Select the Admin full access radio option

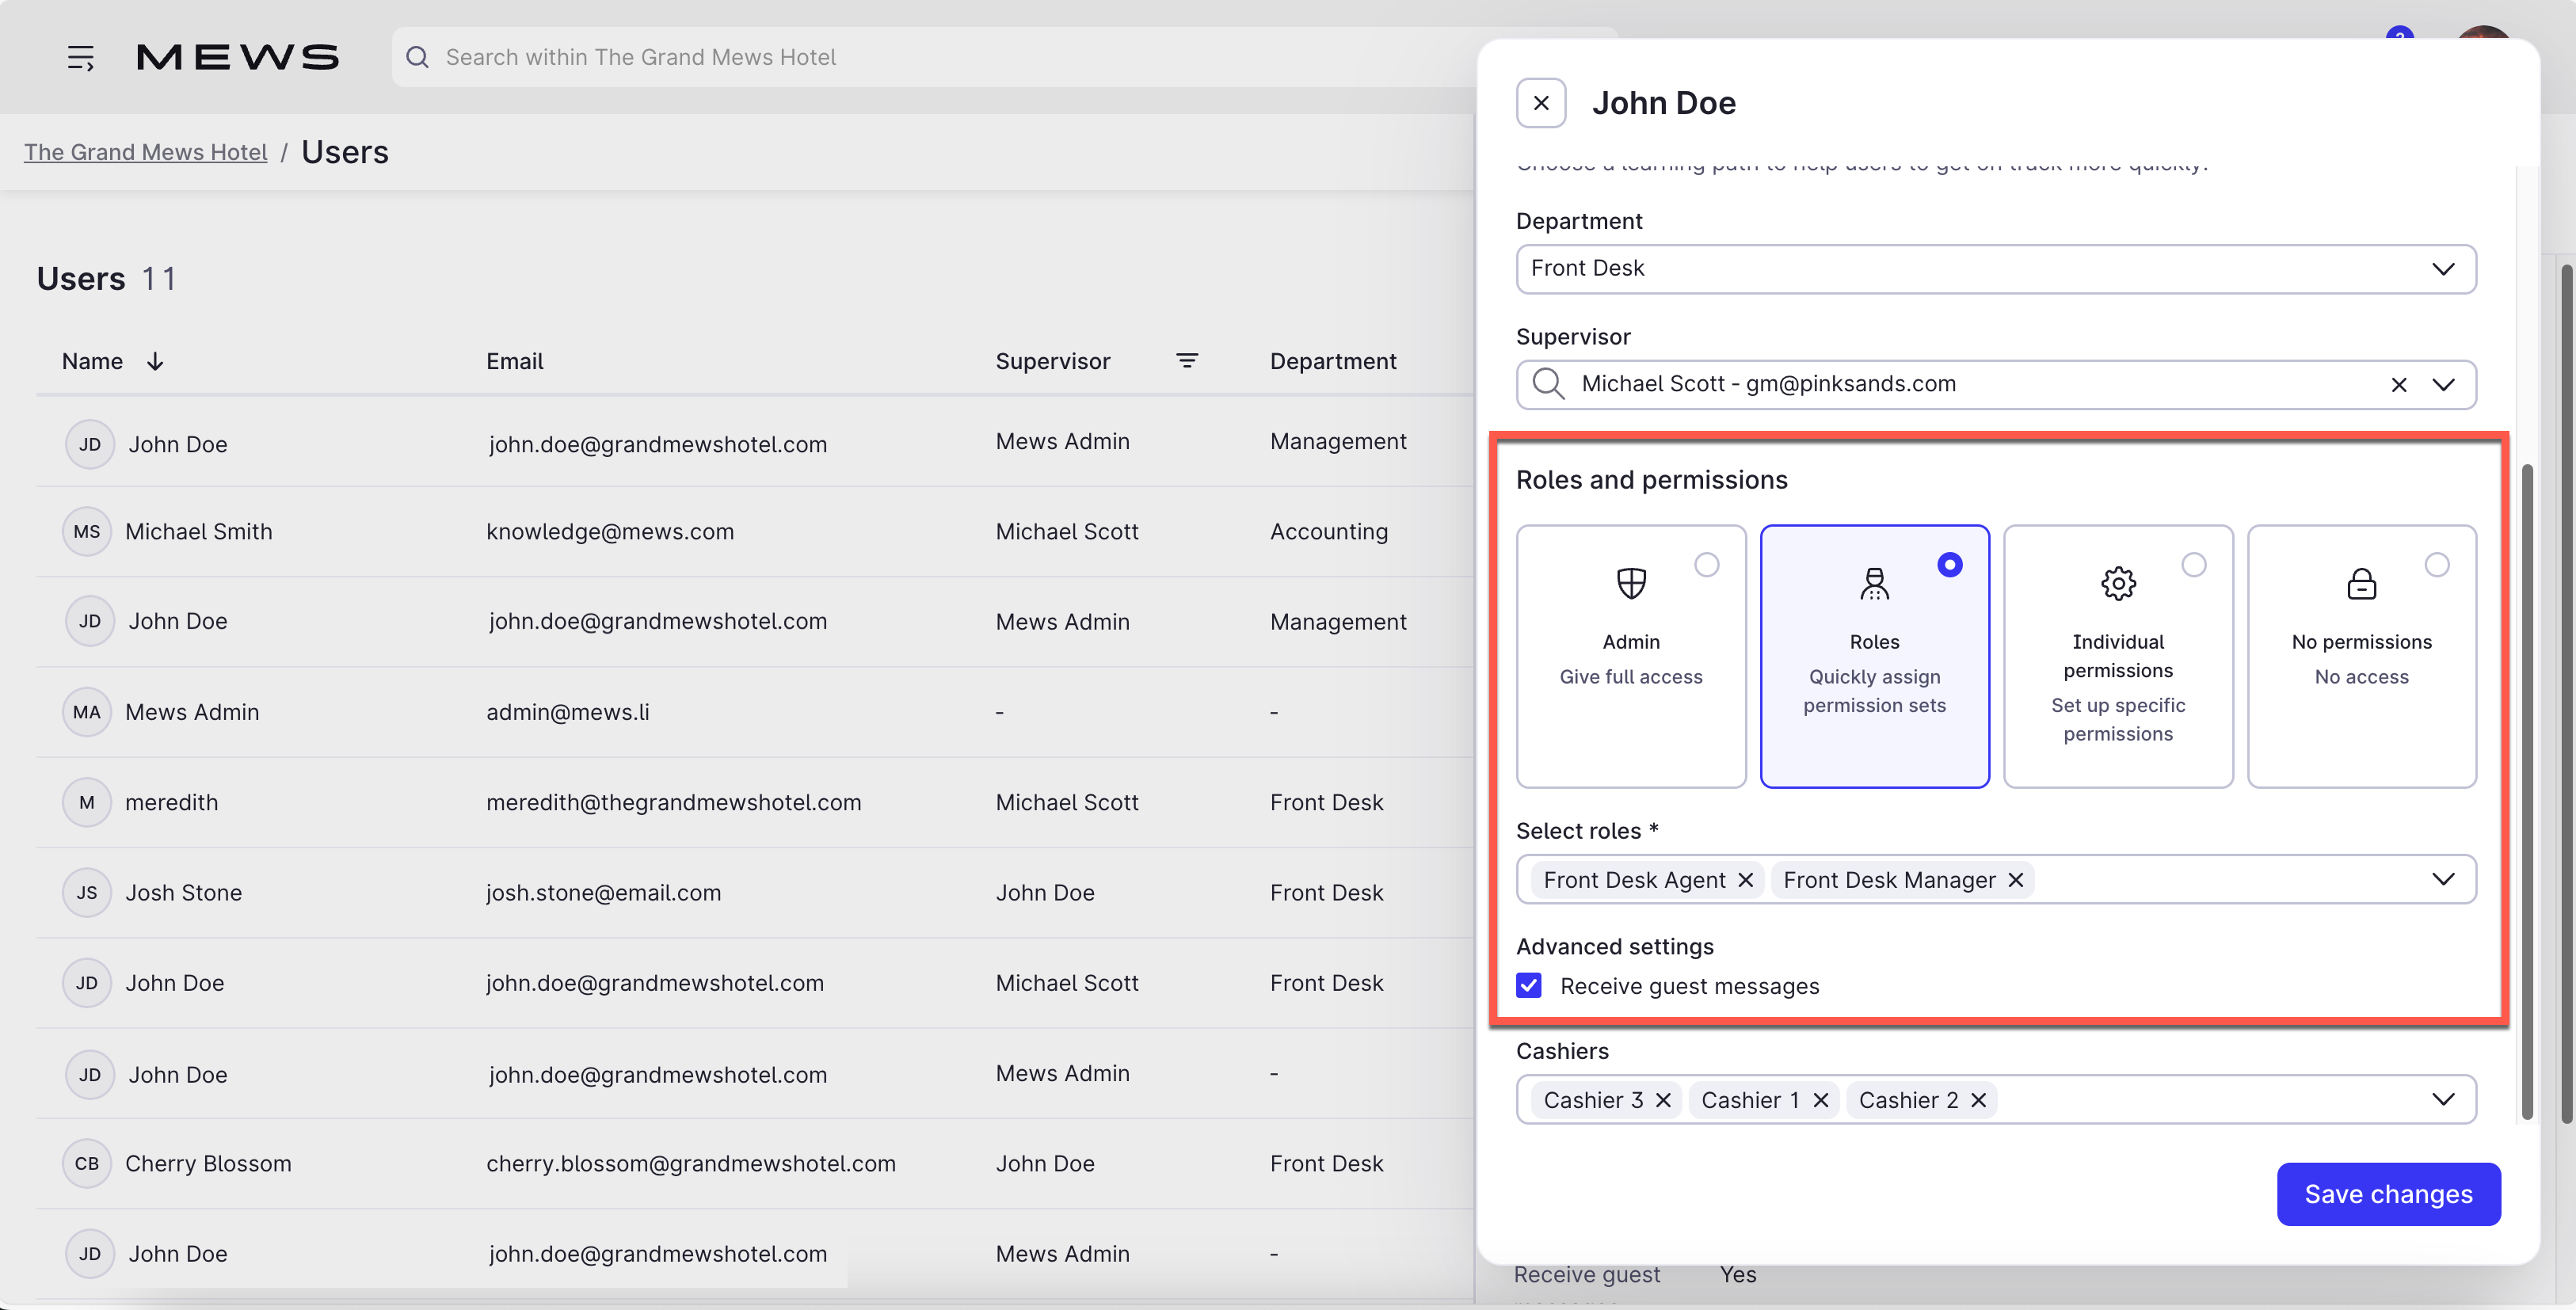[1706, 565]
